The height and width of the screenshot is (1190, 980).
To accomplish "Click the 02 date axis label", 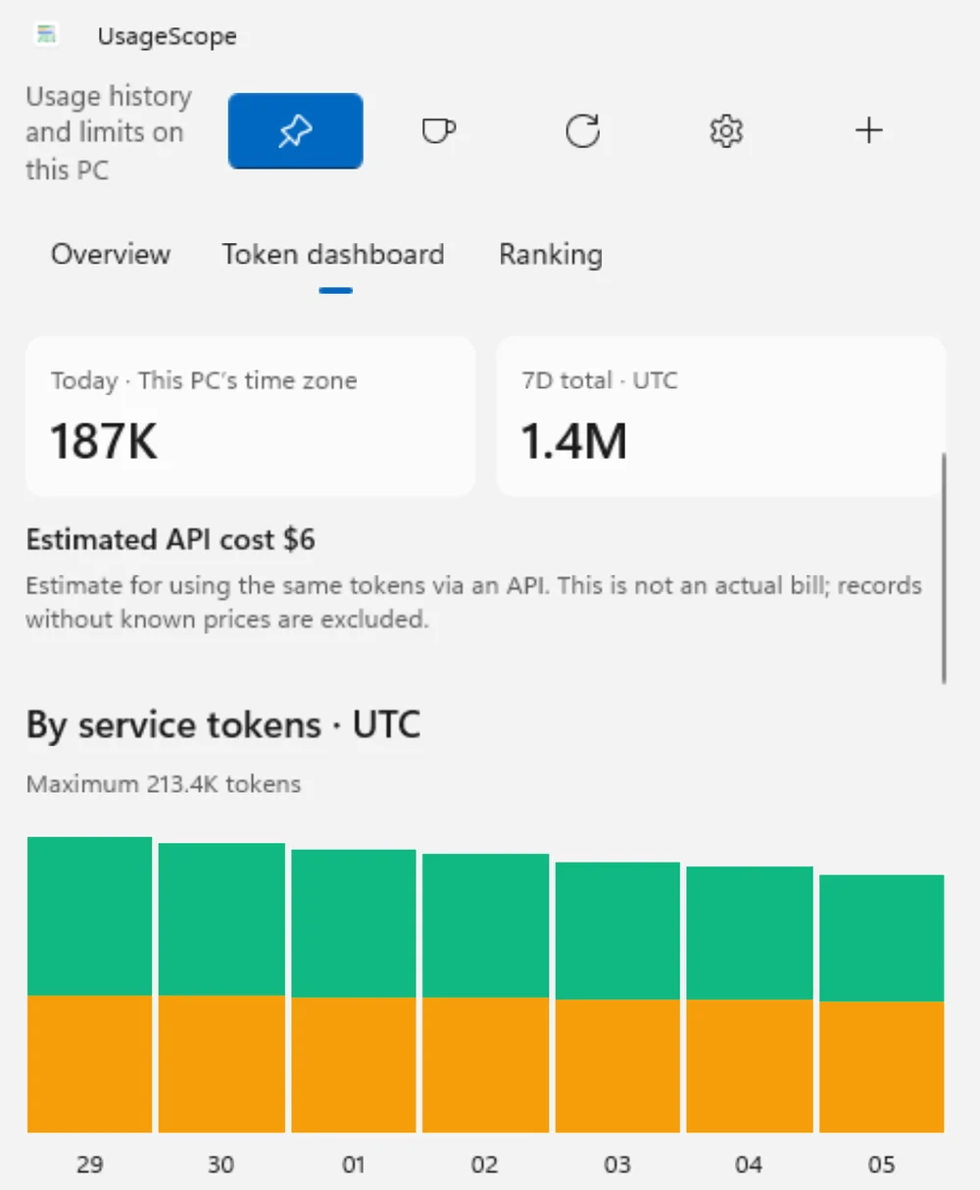I will coord(485,1165).
